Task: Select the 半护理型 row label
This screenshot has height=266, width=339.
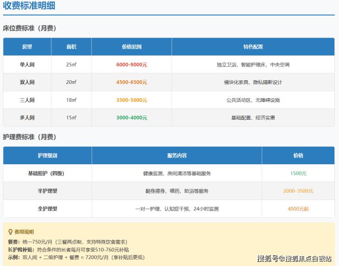Action: pyautogui.click(x=47, y=191)
